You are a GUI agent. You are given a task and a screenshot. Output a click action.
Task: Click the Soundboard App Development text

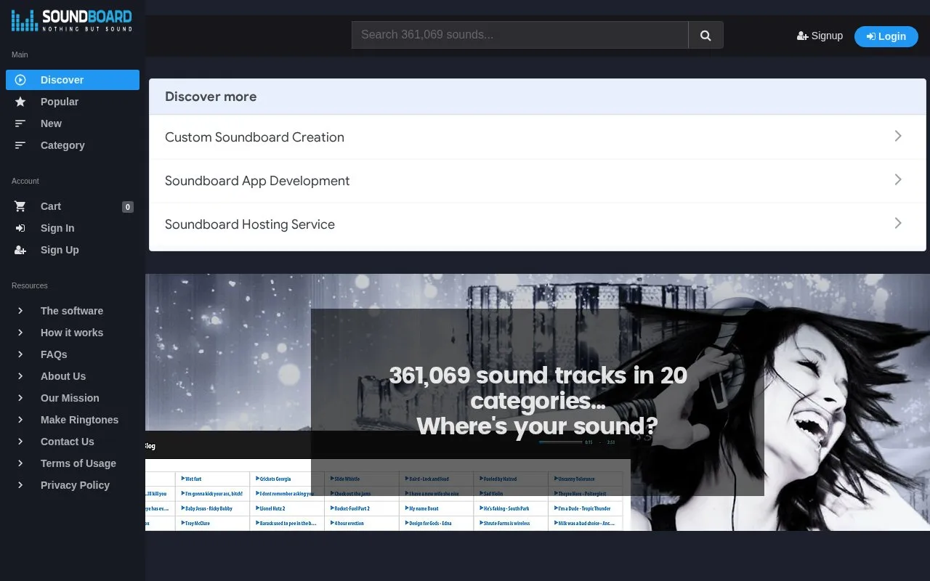pos(257,181)
